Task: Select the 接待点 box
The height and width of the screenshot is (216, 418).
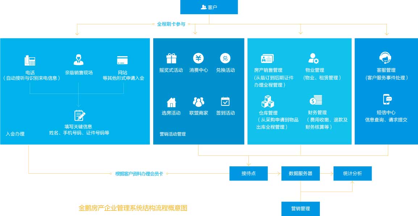Action: tap(248, 173)
